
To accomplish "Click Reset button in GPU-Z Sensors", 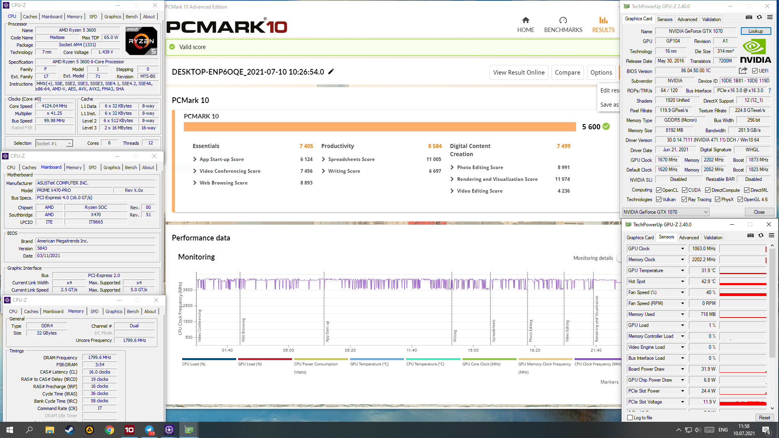I will point(764,417).
